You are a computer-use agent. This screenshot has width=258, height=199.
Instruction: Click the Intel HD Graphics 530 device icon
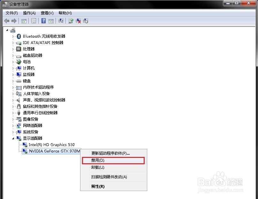click(x=25, y=145)
